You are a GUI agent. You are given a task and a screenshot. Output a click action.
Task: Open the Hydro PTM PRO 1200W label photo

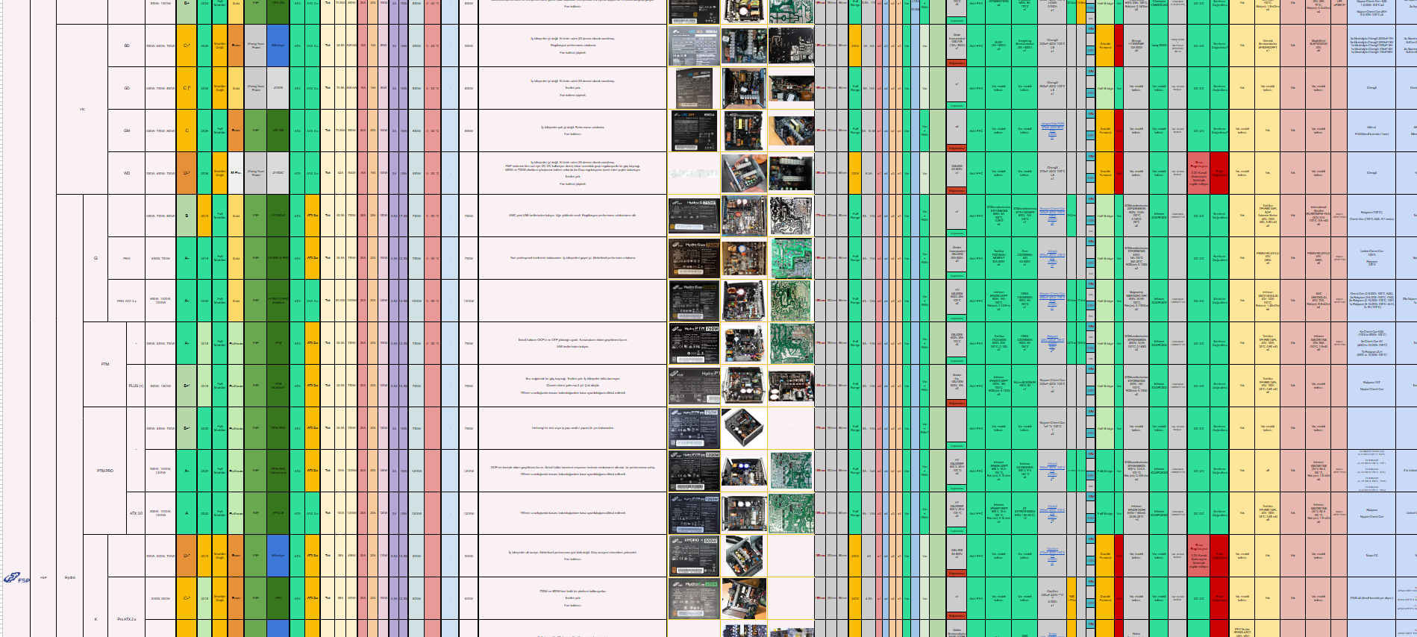coord(694,471)
